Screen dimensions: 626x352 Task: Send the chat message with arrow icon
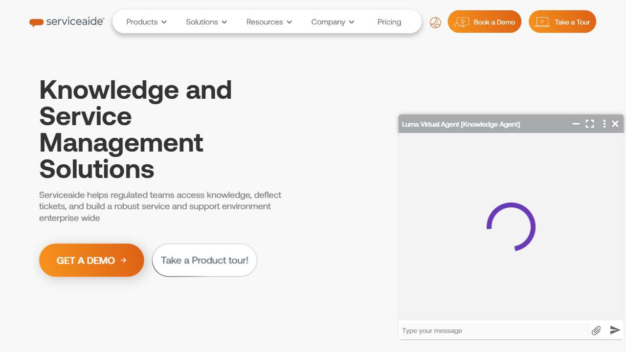[615, 330]
